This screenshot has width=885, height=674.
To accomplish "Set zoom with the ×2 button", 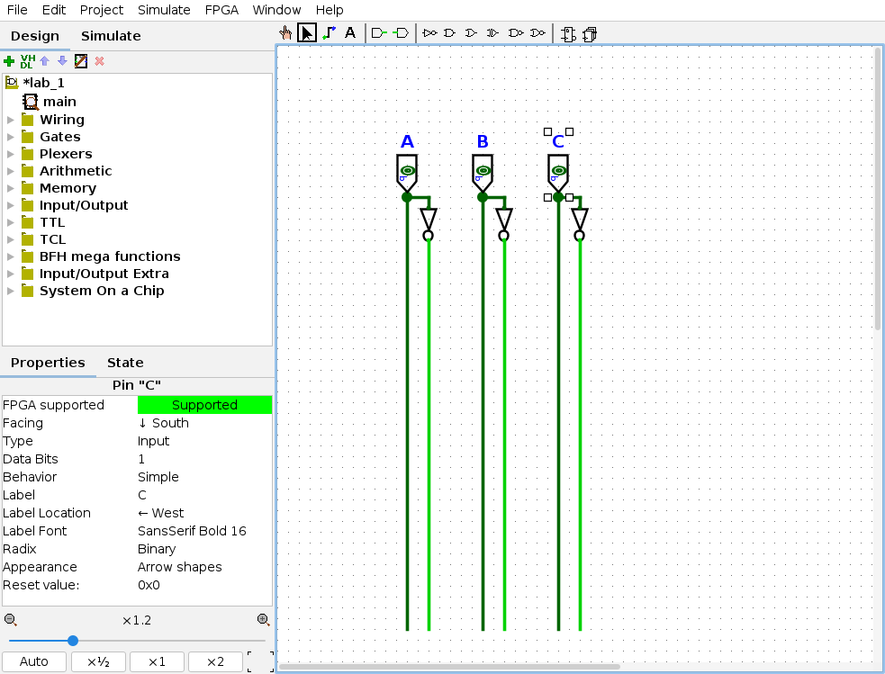I will [x=215, y=661].
